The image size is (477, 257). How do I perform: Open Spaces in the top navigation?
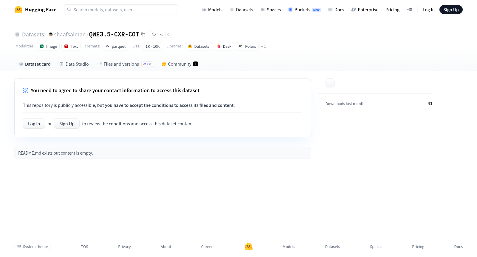click(x=271, y=10)
